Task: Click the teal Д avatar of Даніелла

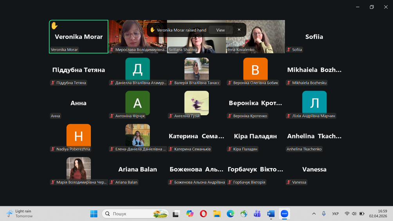Action: (x=138, y=69)
